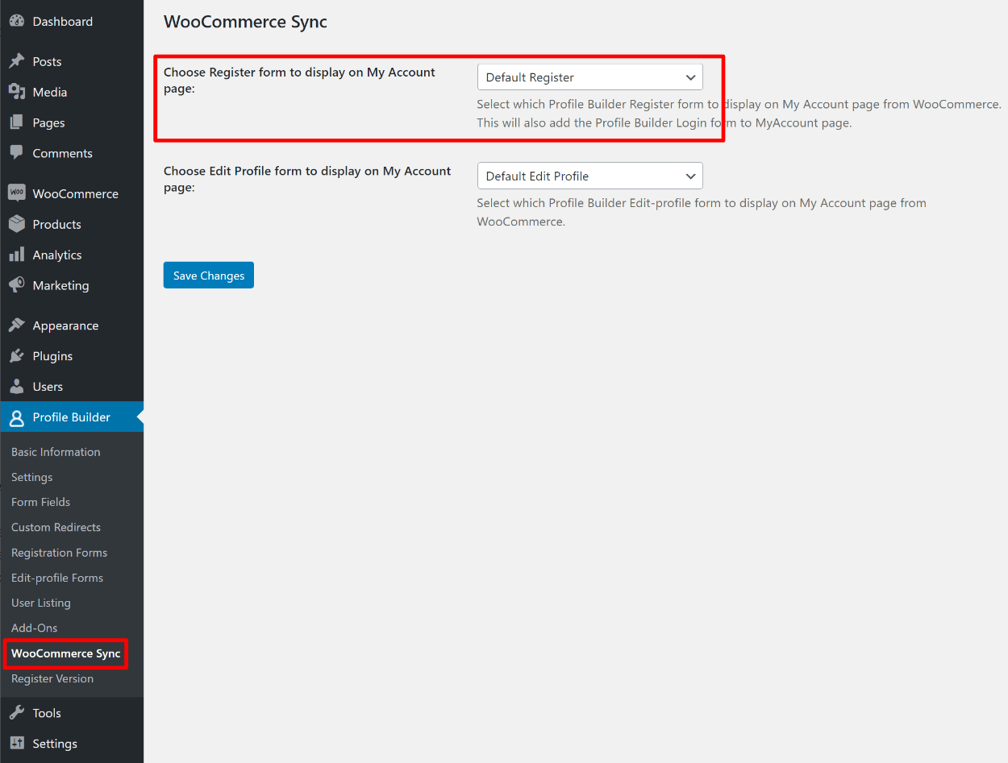Go to Edit-profile Forms submenu
Image resolution: width=1008 pixels, height=763 pixels.
tap(57, 578)
